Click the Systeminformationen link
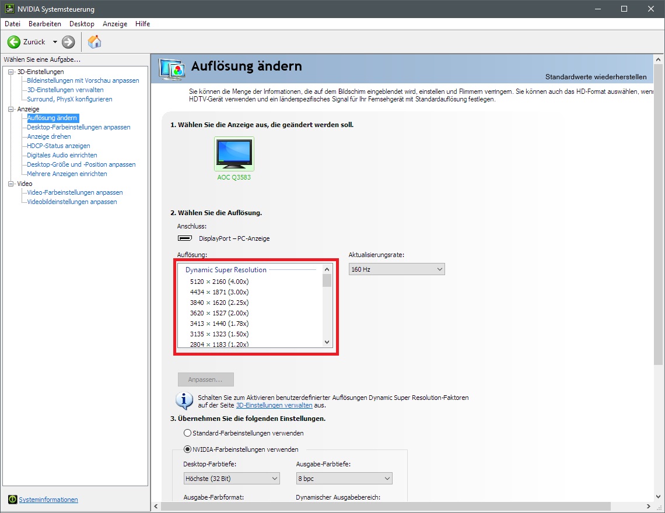Image resolution: width=665 pixels, height=513 pixels. (x=48, y=500)
